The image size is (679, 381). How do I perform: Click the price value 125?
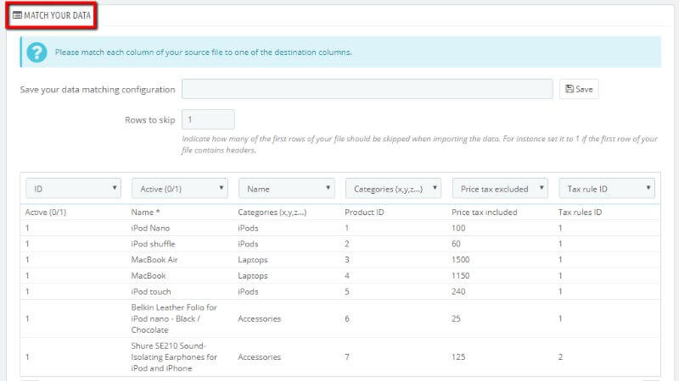pos(458,356)
